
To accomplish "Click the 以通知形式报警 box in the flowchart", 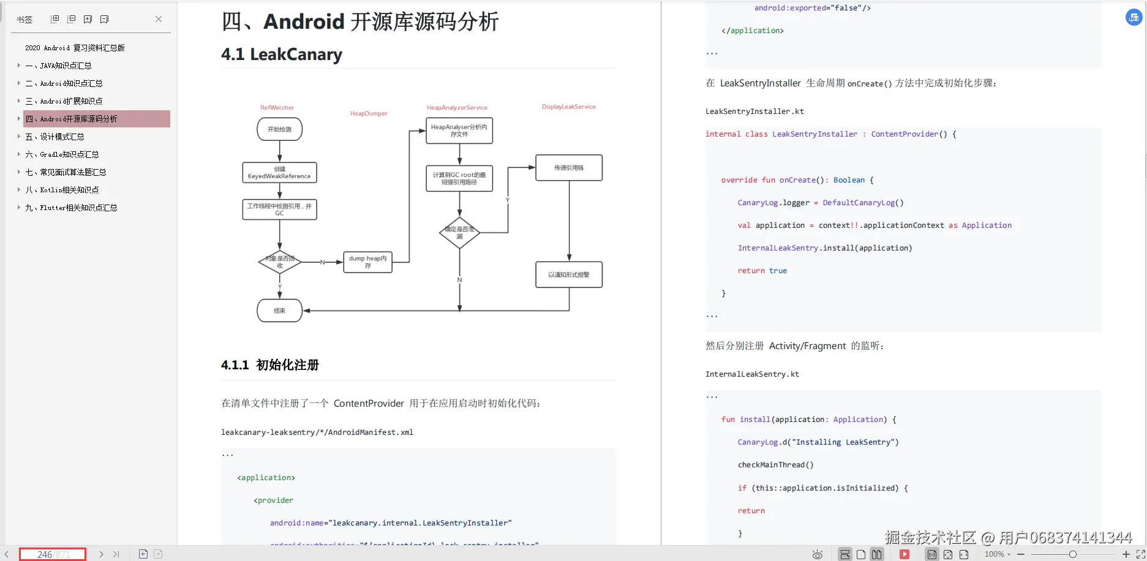I will (x=569, y=275).
